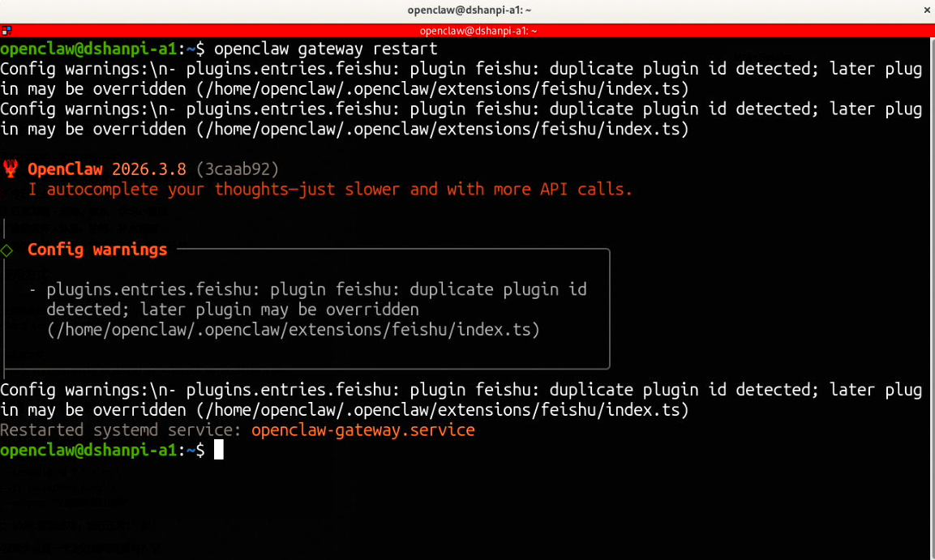
Task: Click the index.ts path inside warnings box
Action: pos(293,329)
